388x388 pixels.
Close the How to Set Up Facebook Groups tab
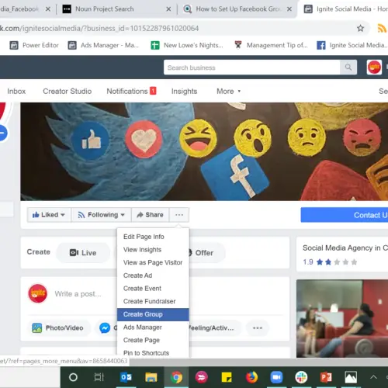[289, 9]
